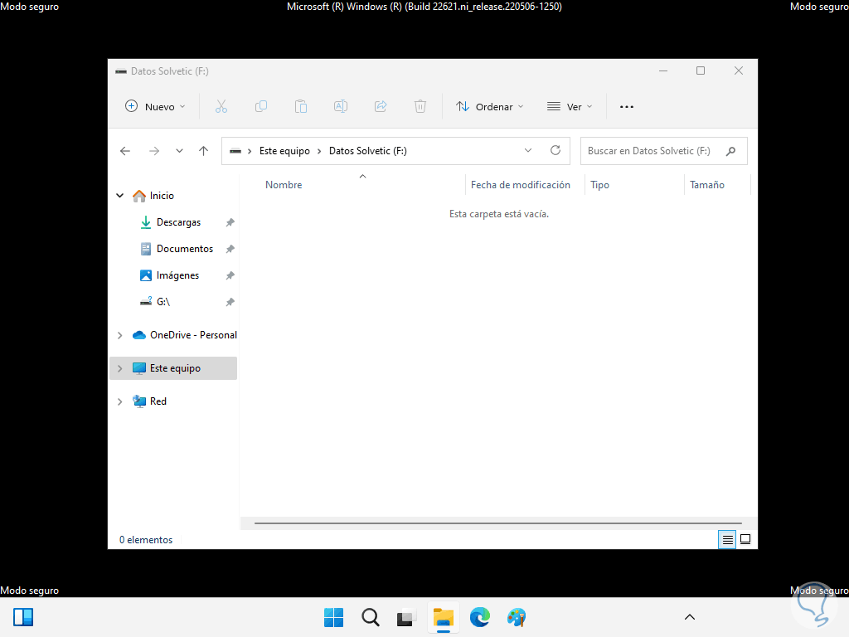Image resolution: width=849 pixels, height=637 pixels.
Task: Open recent locations dropdown arrow
Action: pos(179,151)
